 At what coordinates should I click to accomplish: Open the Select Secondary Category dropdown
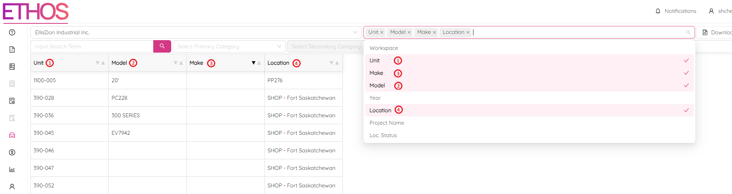pyautogui.click(x=326, y=46)
